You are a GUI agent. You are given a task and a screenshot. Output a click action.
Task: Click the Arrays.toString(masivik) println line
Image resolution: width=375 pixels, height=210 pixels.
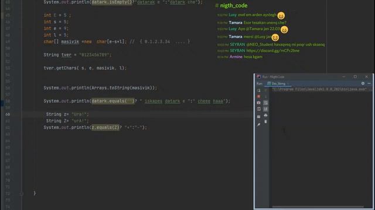100,88
